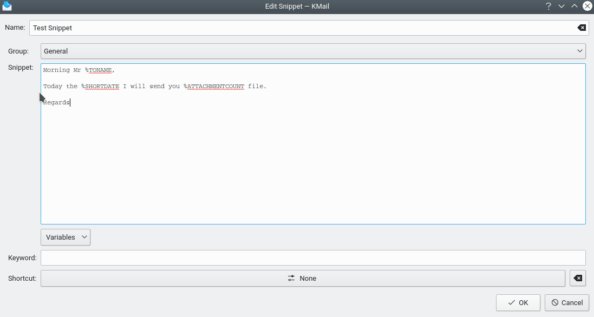Click the word Regards in the snippet

coord(56,103)
